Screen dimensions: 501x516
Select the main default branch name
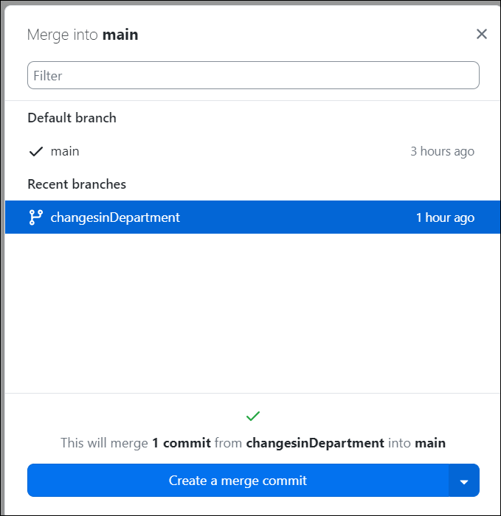(65, 151)
